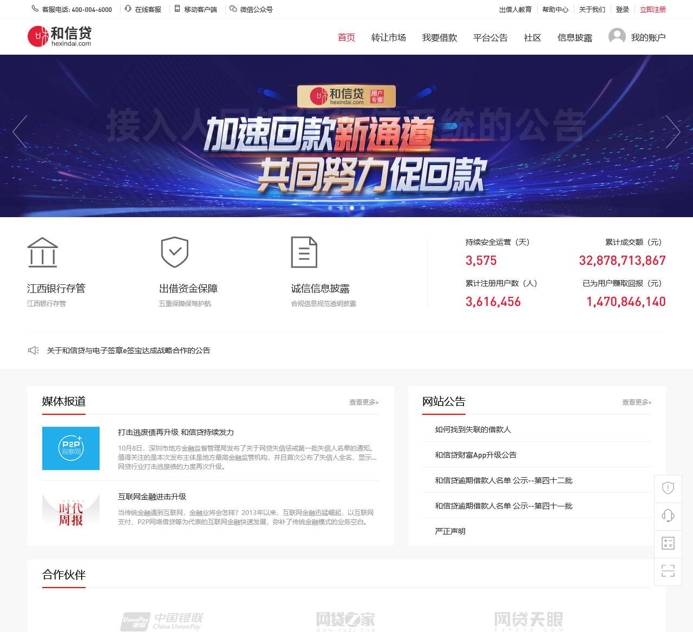
Task: Open the calculator icon in floating sidebar
Action: point(668,543)
